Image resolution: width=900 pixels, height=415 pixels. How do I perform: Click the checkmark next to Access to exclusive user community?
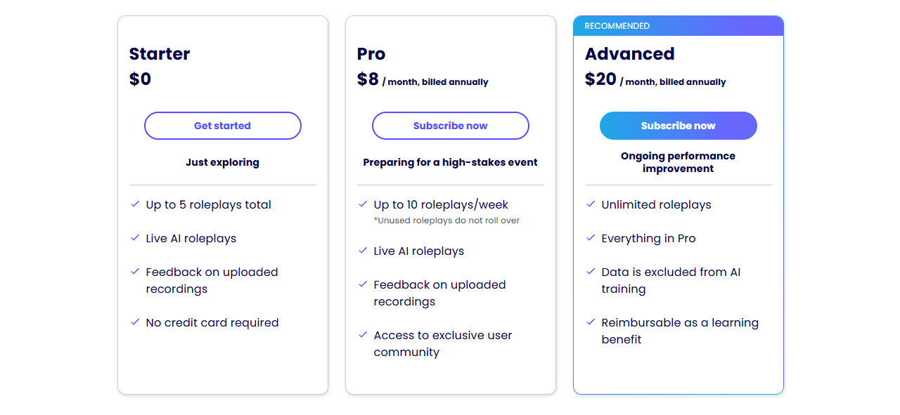coord(363,335)
